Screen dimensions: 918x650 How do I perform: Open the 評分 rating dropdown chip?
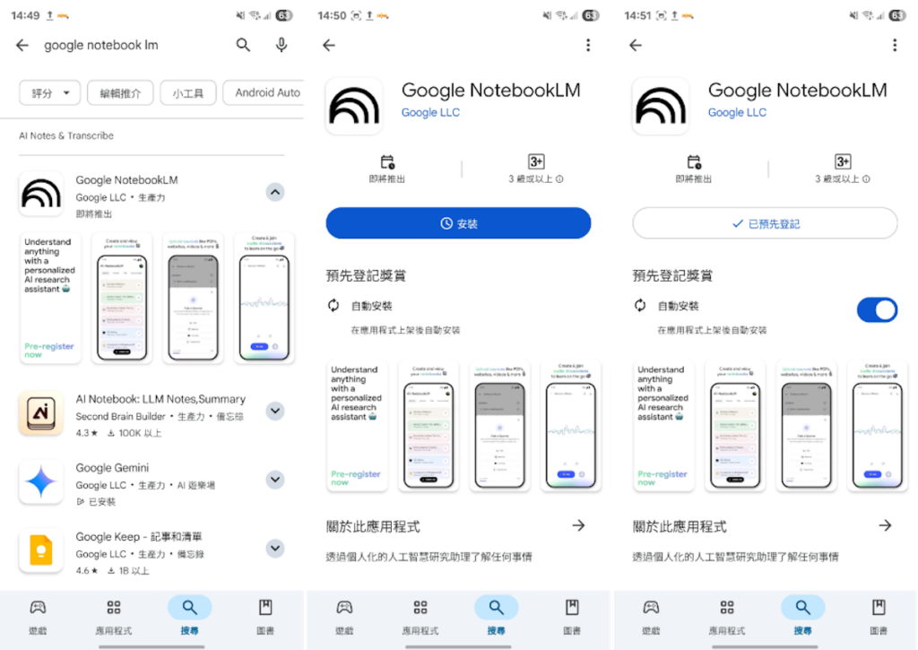(50, 93)
